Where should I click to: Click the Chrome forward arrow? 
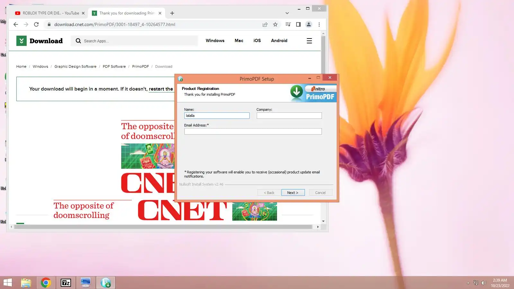coord(26,24)
